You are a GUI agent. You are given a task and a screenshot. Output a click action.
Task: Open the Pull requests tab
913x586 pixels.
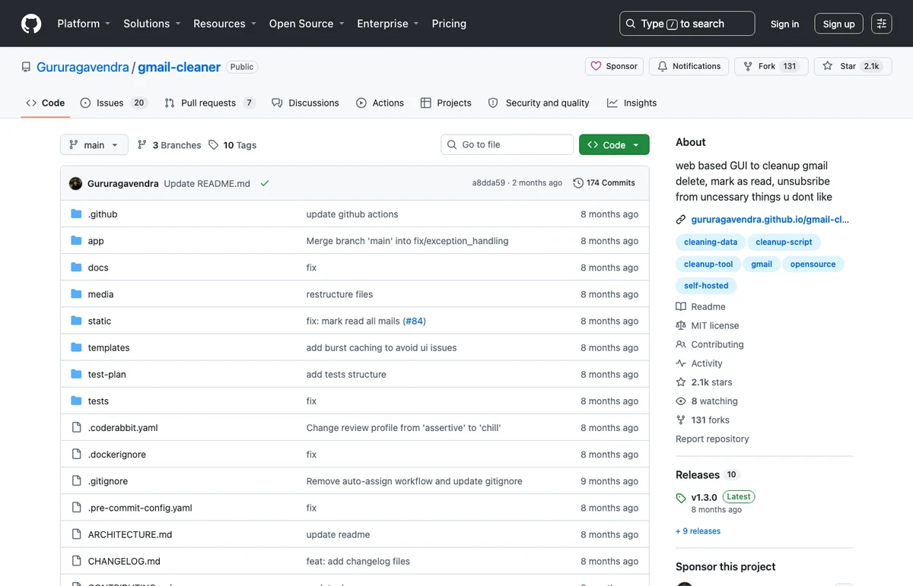(210, 103)
